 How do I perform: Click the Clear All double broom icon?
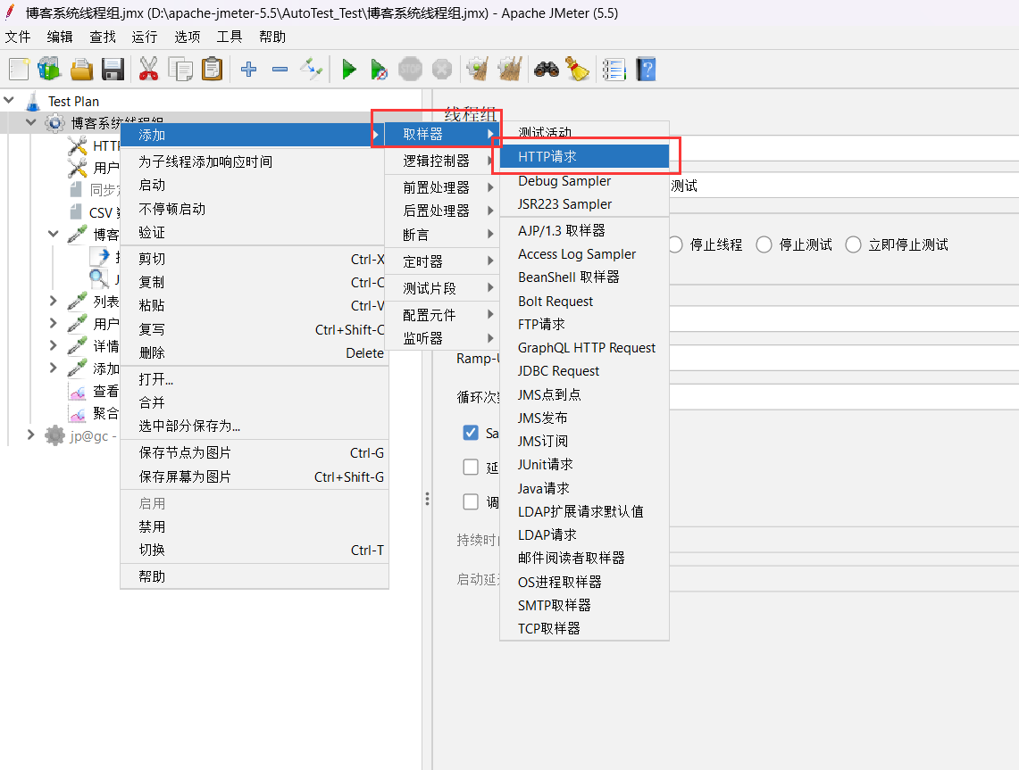point(510,69)
